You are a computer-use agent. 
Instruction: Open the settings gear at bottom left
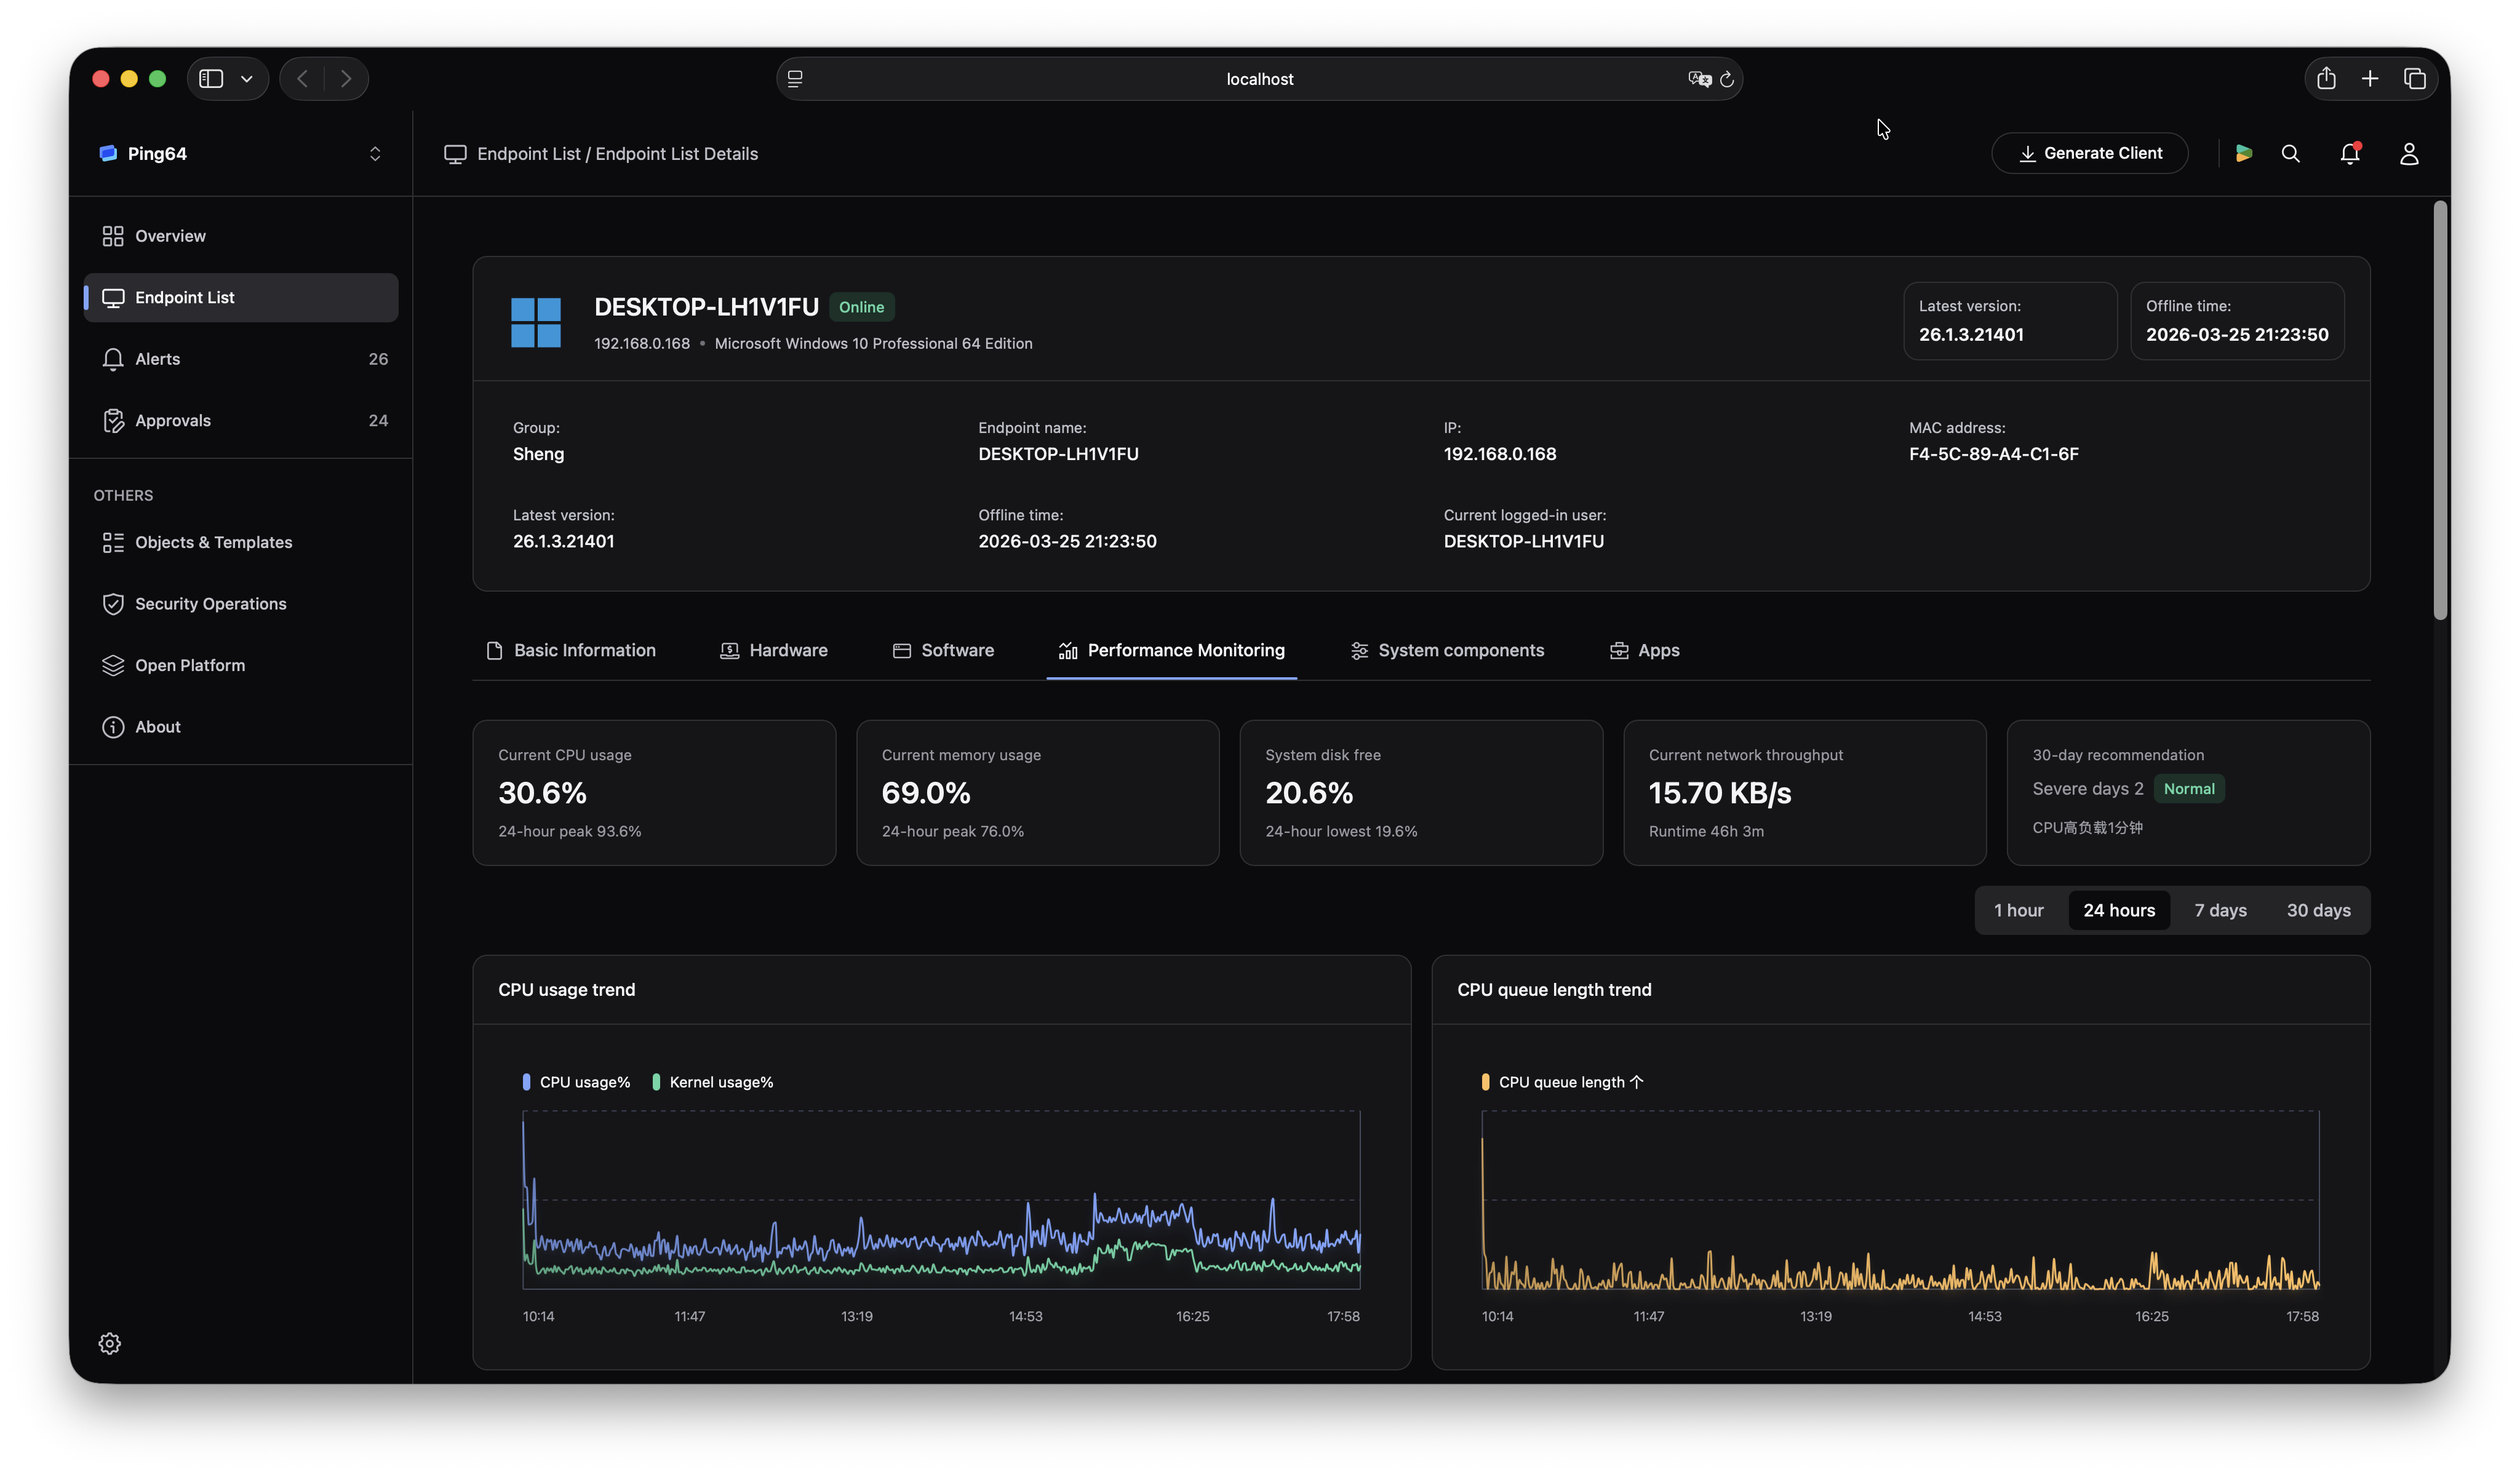coord(109,1343)
